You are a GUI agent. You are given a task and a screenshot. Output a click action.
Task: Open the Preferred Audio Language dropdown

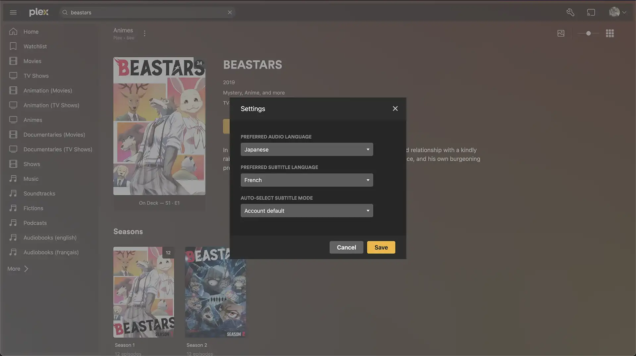[306, 149]
